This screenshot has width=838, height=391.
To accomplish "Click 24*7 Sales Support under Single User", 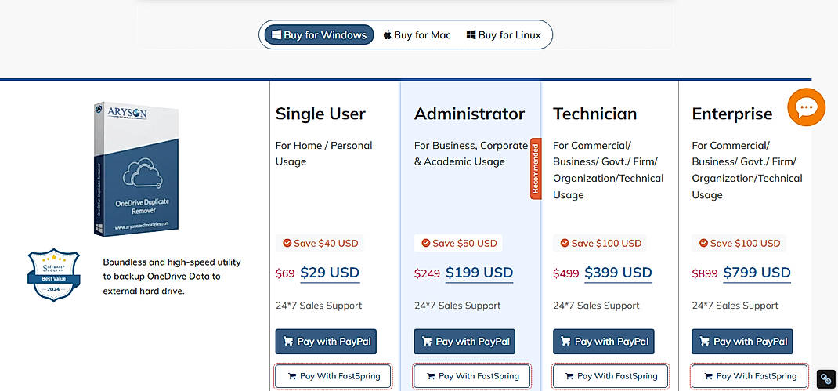I will (x=319, y=306).
